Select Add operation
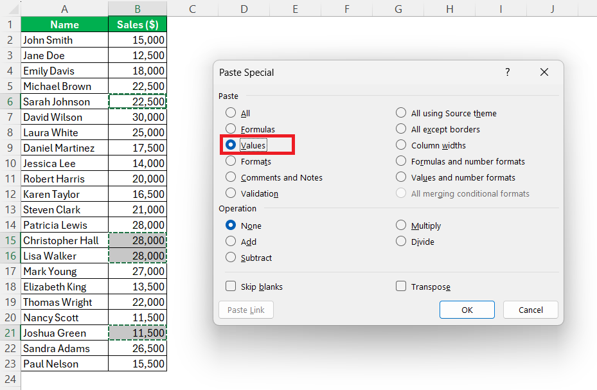The image size is (597, 390). (241, 242)
